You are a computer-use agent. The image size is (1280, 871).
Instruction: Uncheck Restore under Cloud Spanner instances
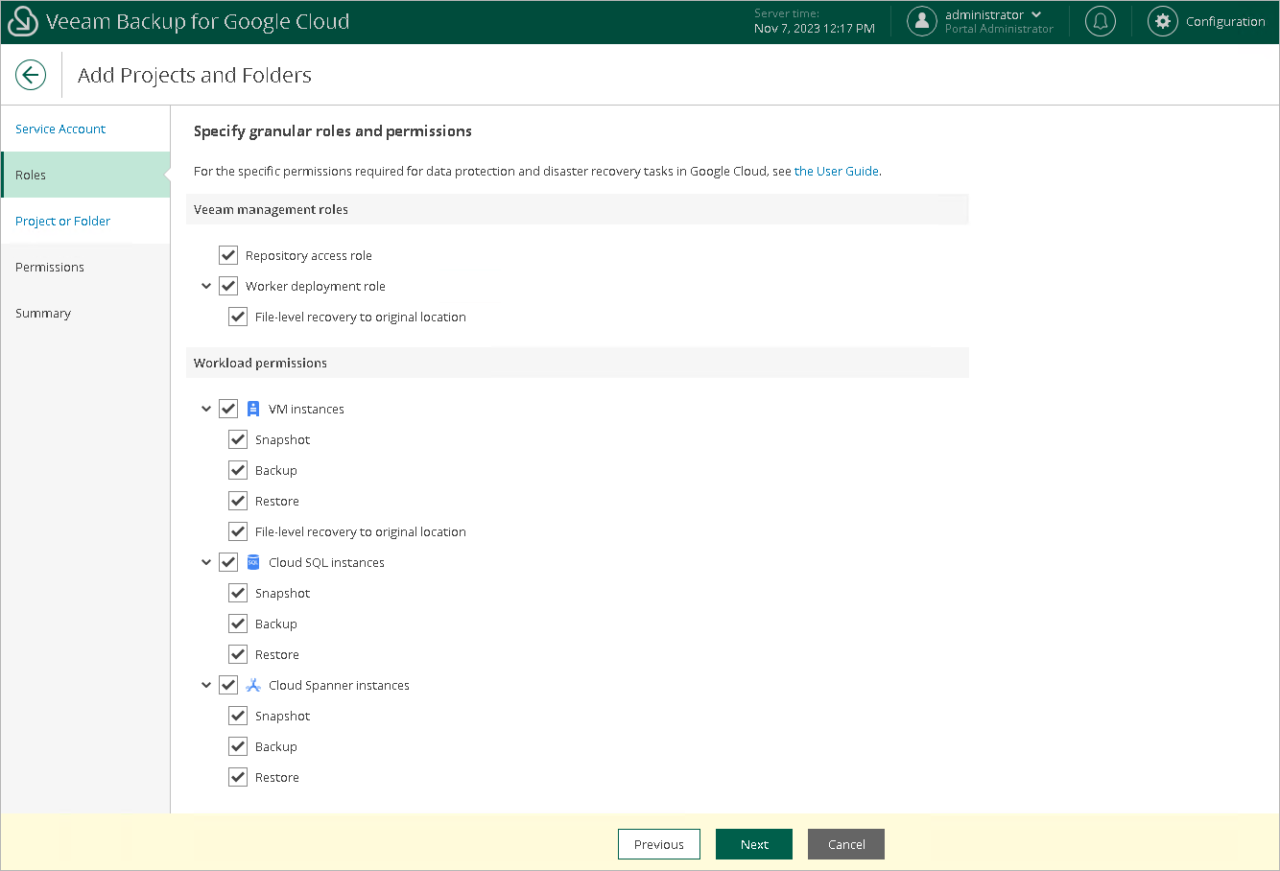coord(238,777)
